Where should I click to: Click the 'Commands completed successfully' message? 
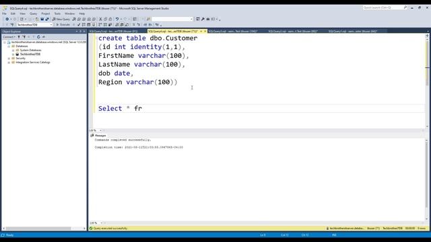pyautogui.click(x=123, y=140)
